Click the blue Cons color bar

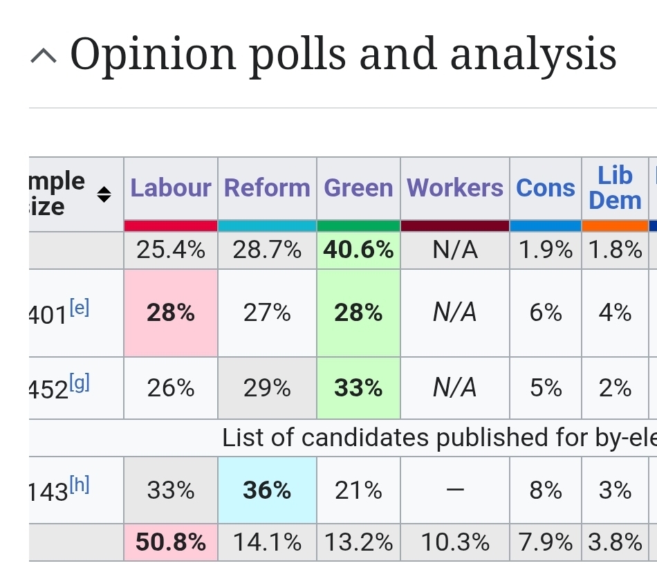click(x=546, y=226)
